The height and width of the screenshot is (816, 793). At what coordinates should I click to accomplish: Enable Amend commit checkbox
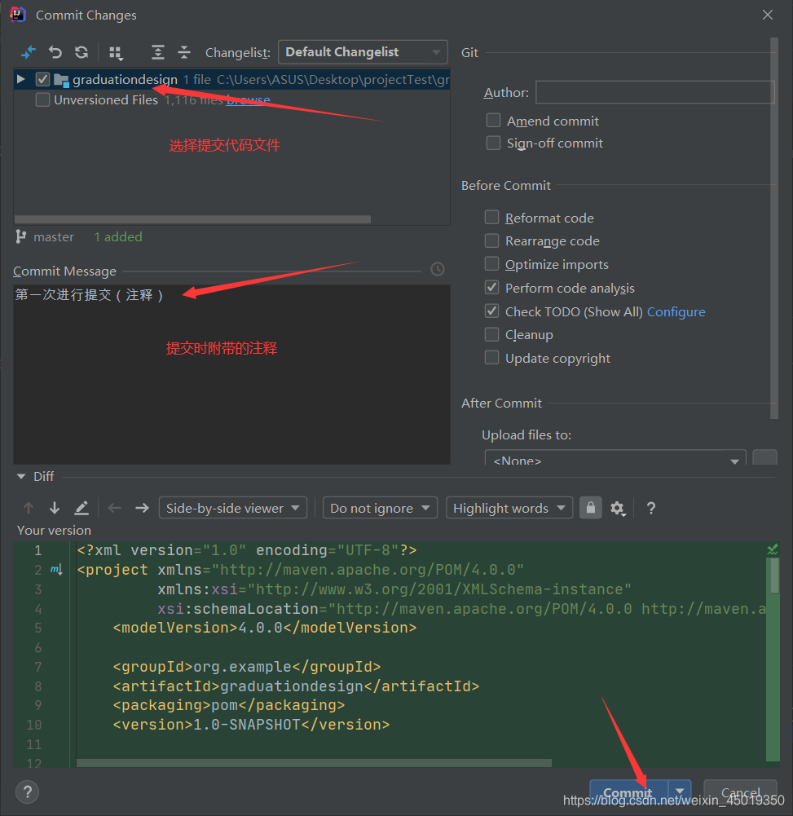tap(493, 120)
